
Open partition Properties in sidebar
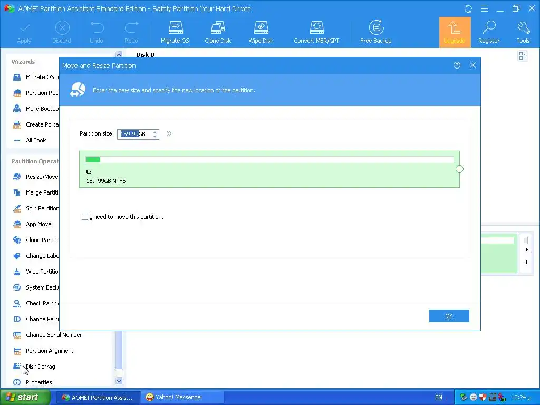(x=32, y=382)
